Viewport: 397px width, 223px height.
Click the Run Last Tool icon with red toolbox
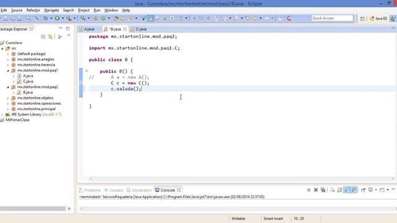[x=69, y=18]
